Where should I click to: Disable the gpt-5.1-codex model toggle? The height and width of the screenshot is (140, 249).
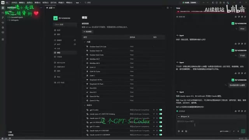tap(161, 126)
